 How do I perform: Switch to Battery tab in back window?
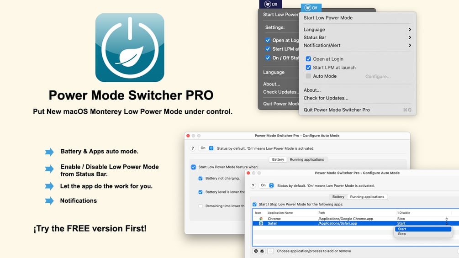(x=278, y=159)
